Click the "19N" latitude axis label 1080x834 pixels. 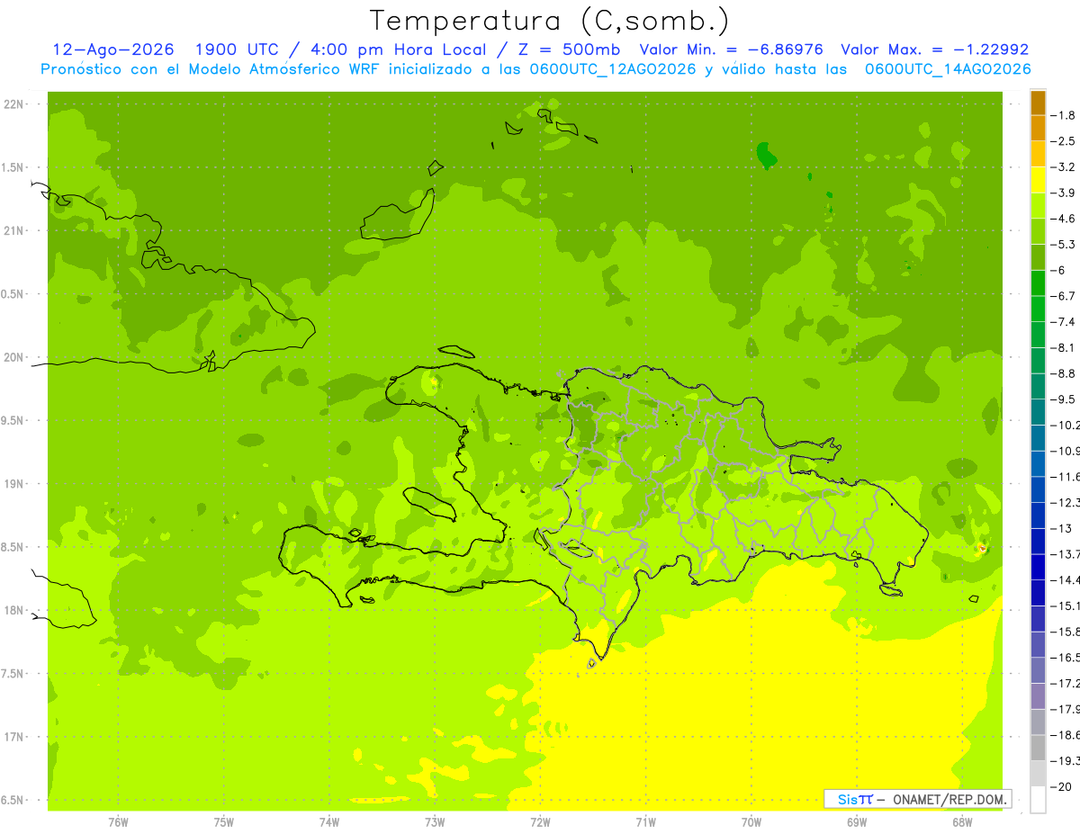[14, 484]
